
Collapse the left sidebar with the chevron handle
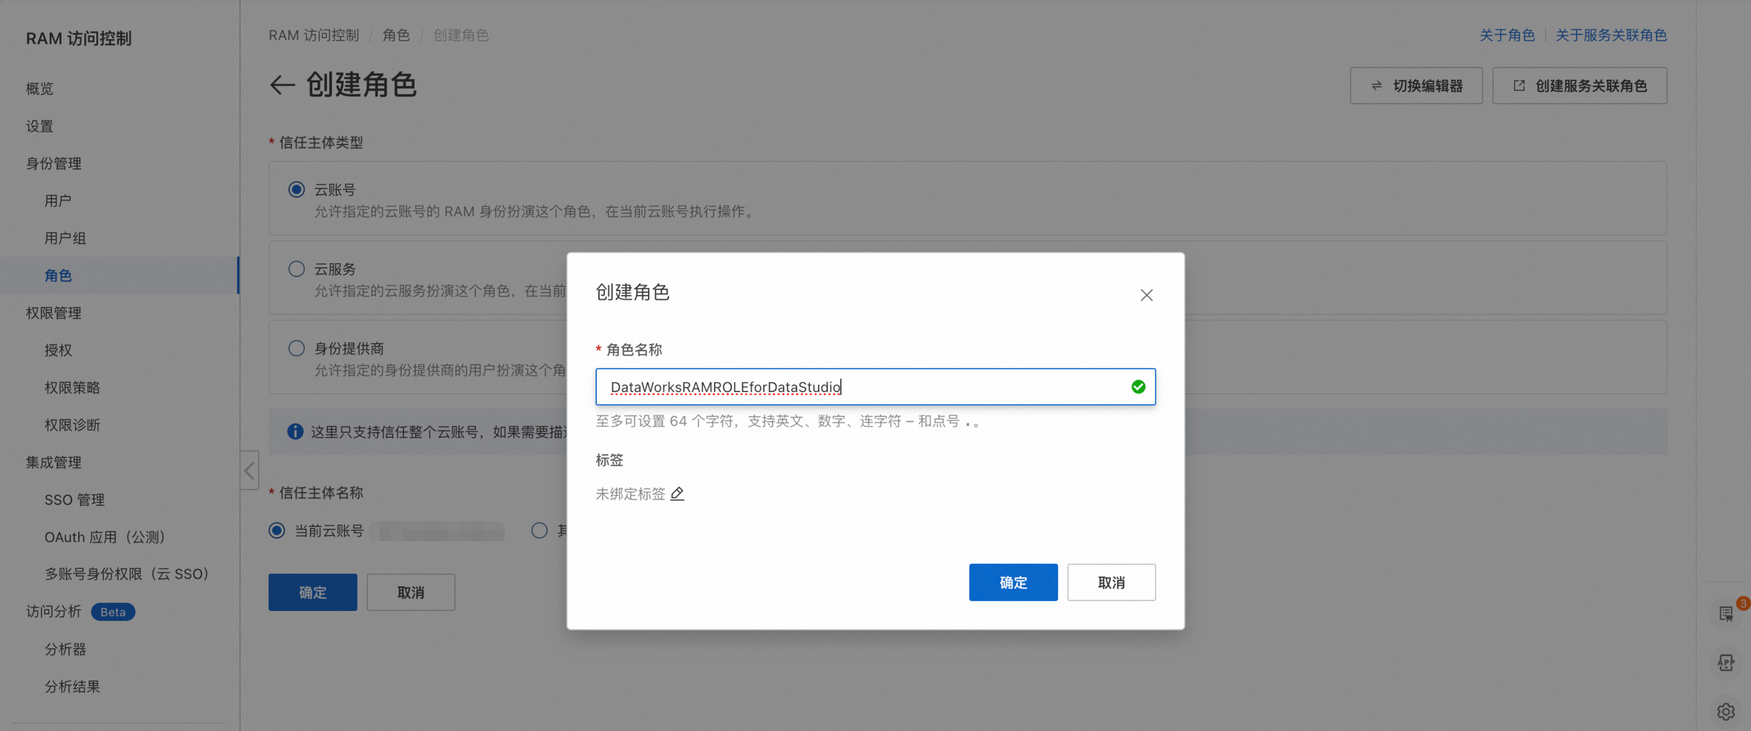tap(249, 470)
